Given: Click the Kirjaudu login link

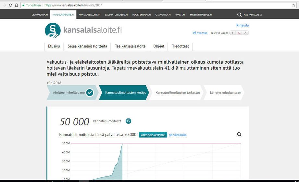Looking at the screenshot, I should [243, 25].
